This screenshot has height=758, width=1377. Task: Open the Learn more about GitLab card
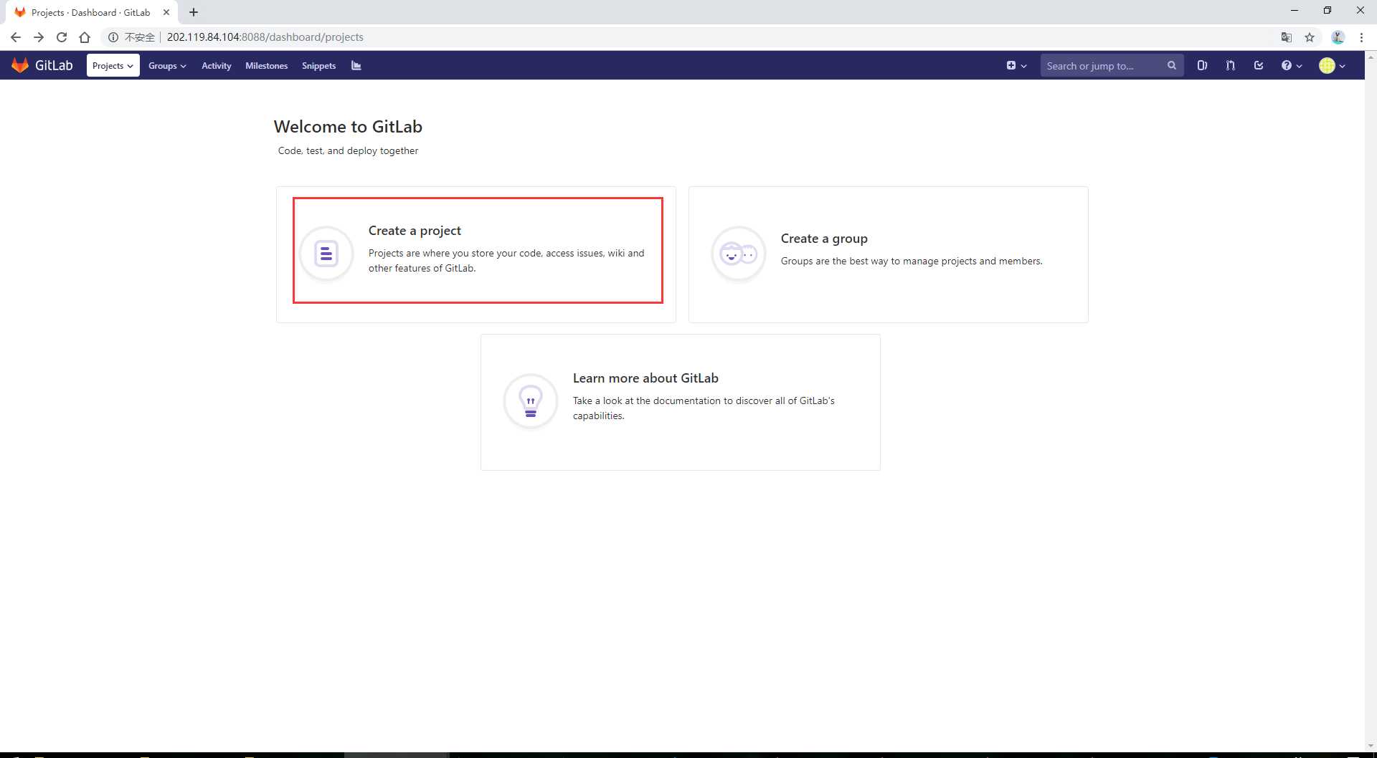(x=680, y=402)
